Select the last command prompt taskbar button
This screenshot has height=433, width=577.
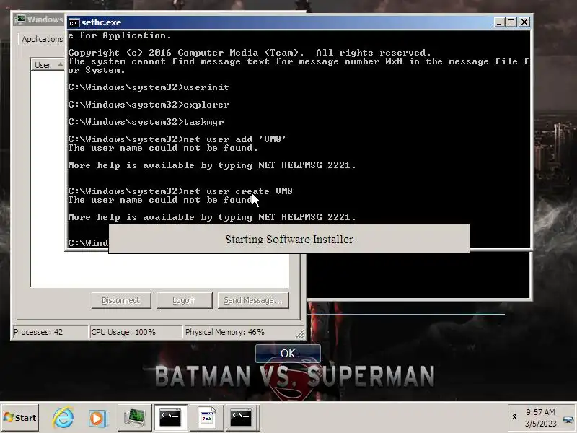click(x=242, y=418)
